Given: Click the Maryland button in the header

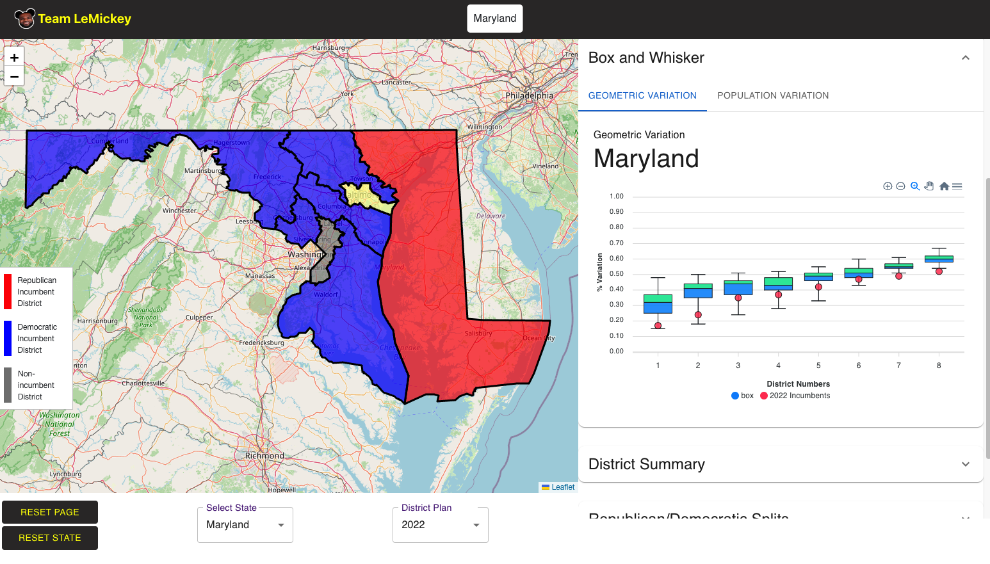Looking at the screenshot, I should [x=495, y=19].
